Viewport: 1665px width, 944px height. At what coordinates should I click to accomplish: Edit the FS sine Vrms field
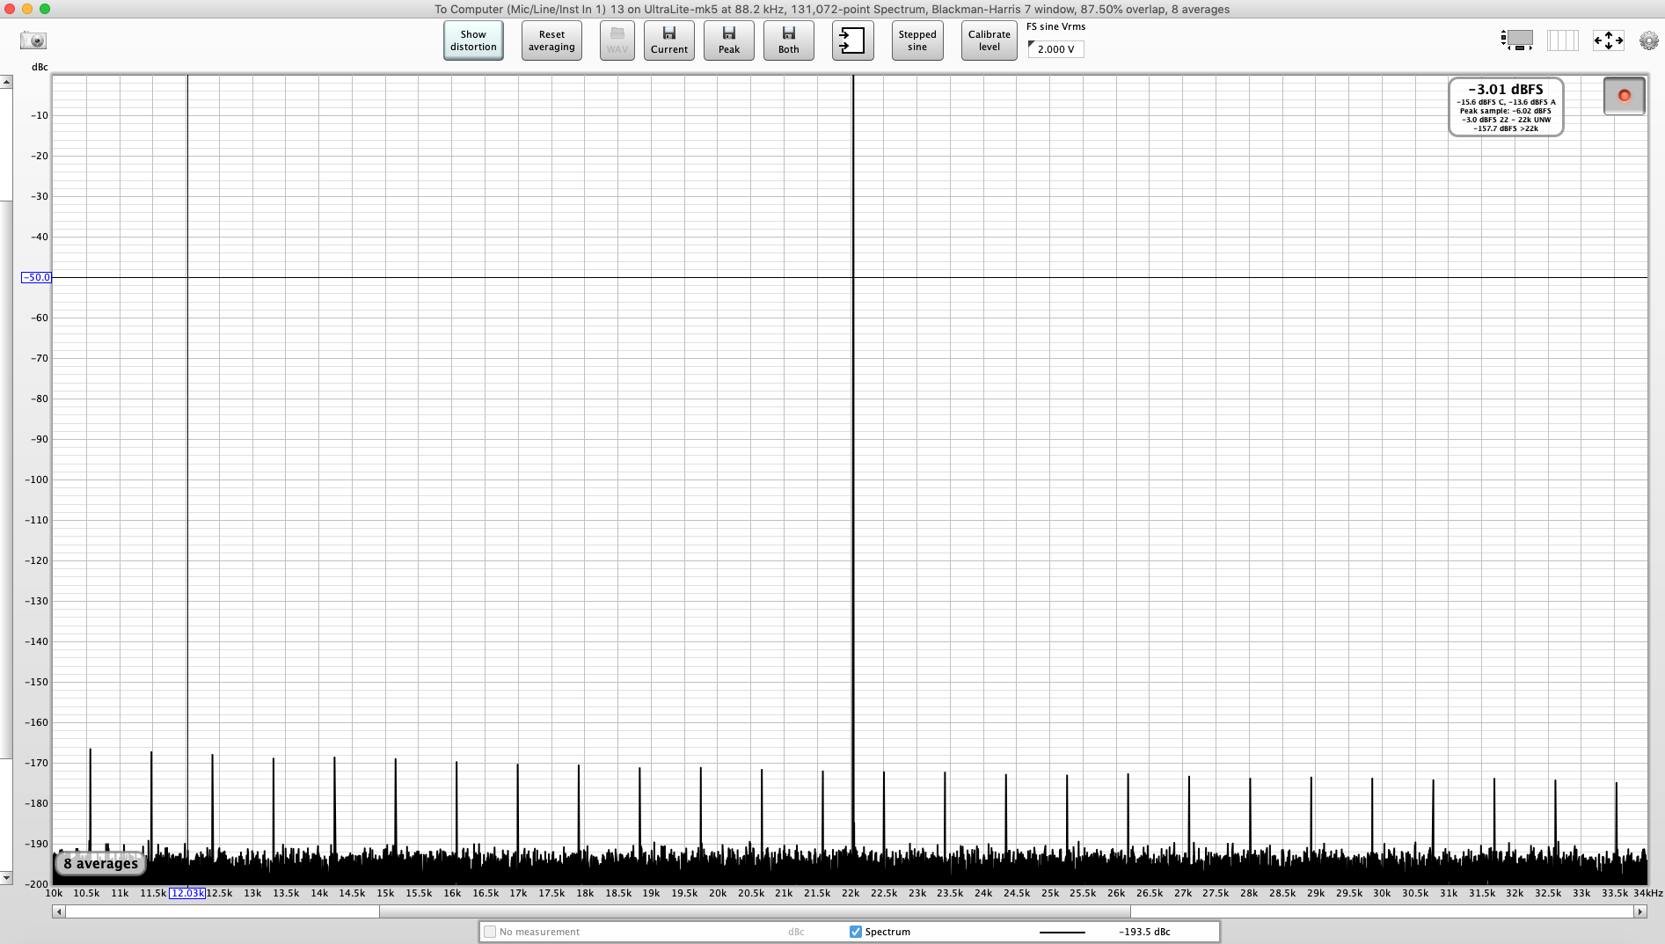click(1055, 49)
